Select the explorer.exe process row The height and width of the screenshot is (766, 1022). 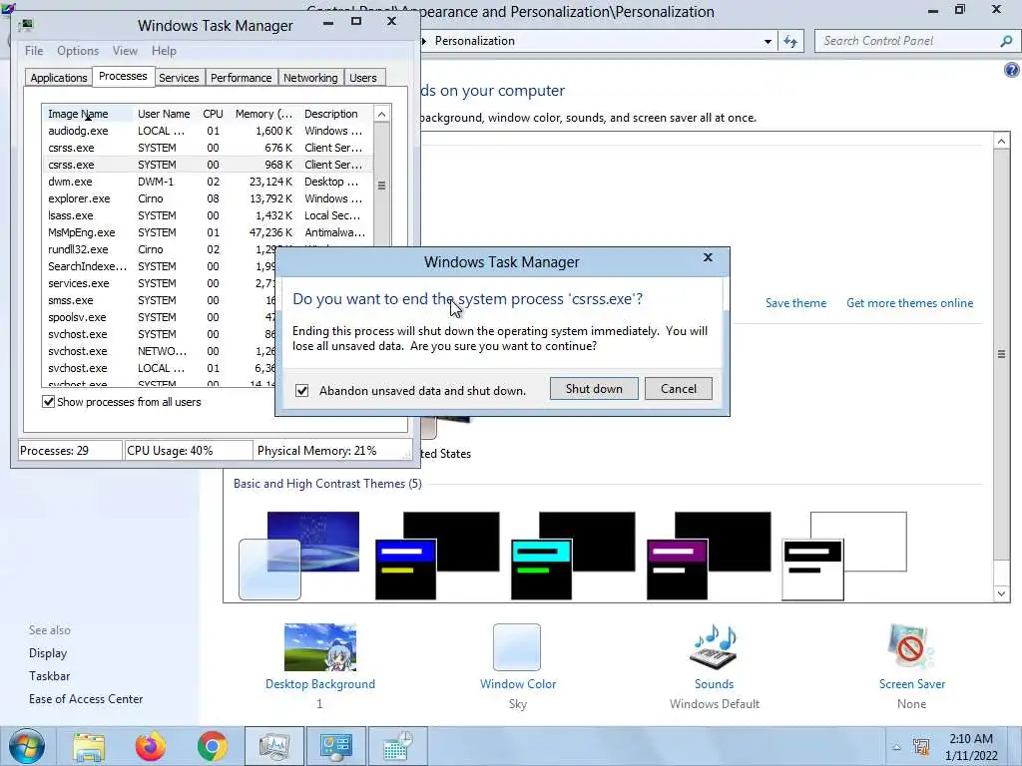point(208,198)
